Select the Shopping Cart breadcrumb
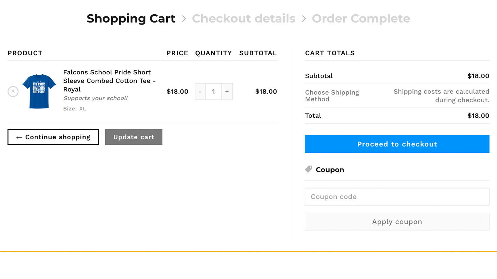 click(x=131, y=19)
